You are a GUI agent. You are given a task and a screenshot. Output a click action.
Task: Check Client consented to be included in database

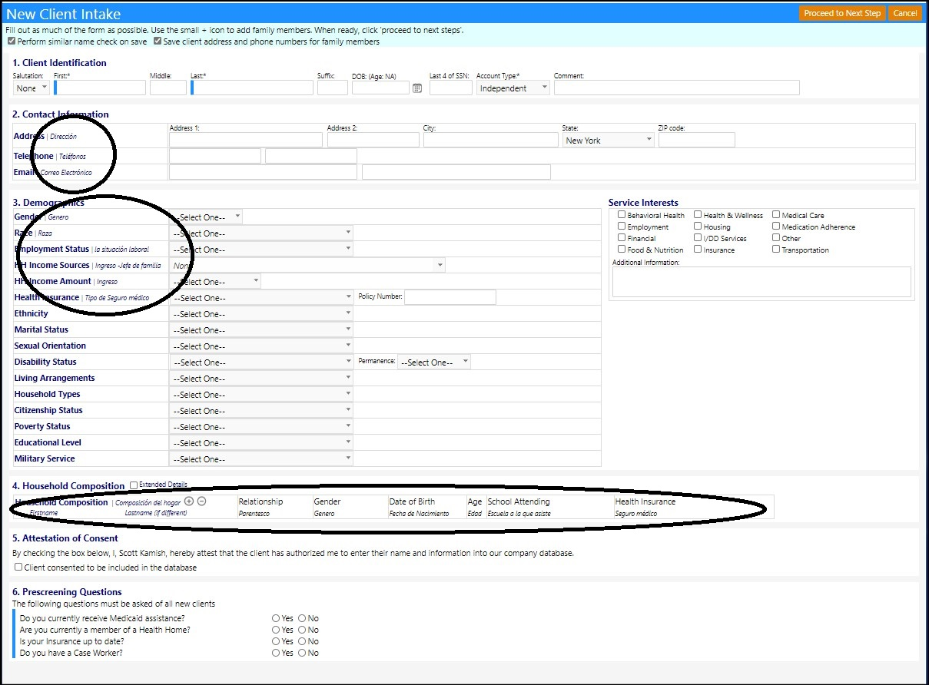tap(18, 568)
